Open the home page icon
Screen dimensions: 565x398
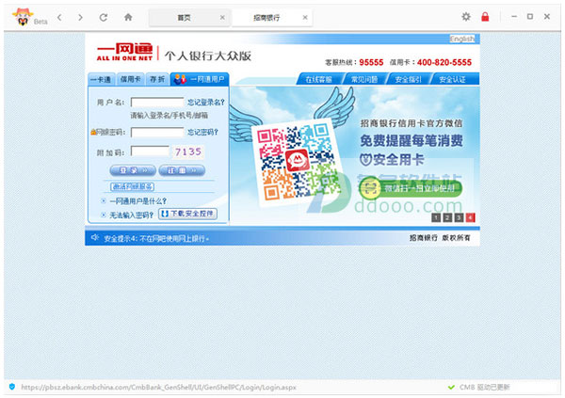128,17
